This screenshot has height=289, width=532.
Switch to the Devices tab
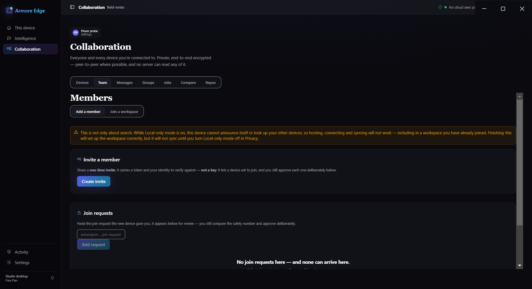tap(82, 82)
